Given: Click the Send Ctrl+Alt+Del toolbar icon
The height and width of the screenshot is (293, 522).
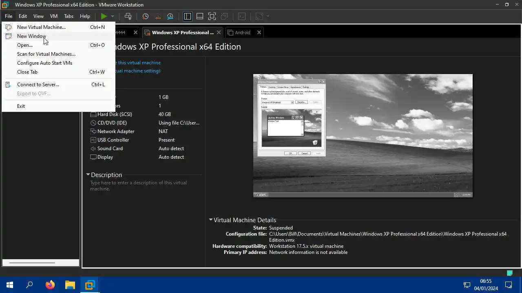Looking at the screenshot, I should 128,16.
